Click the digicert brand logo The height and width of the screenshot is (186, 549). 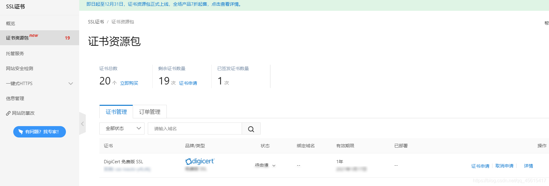[200, 161]
